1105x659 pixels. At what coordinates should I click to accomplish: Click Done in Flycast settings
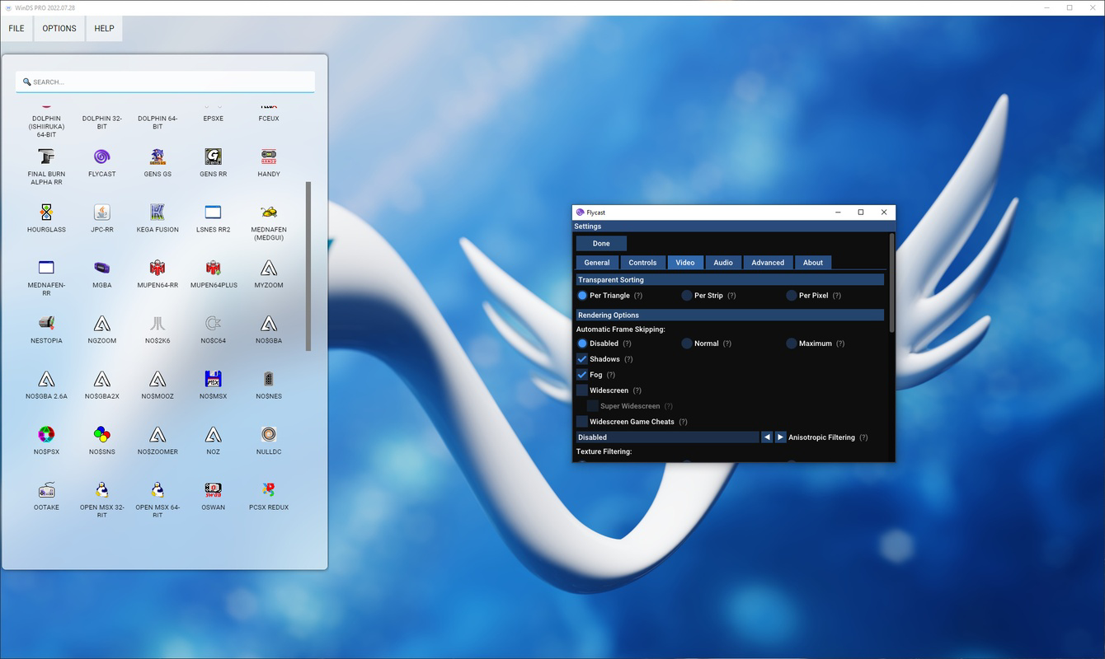601,244
